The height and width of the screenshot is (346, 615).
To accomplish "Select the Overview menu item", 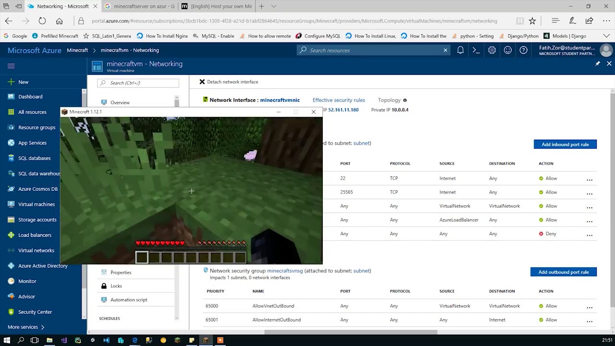I will pos(120,102).
